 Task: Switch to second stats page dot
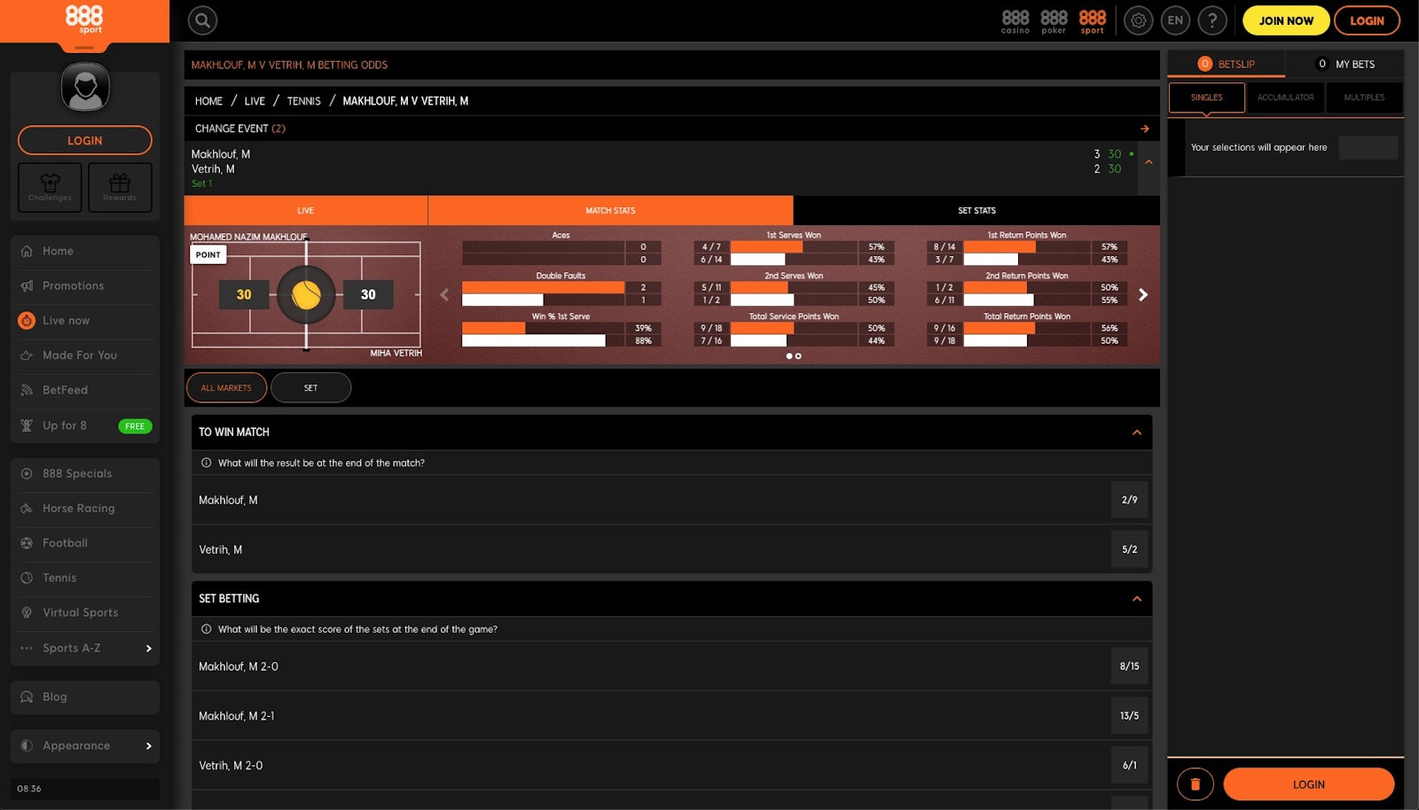click(798, 356)
